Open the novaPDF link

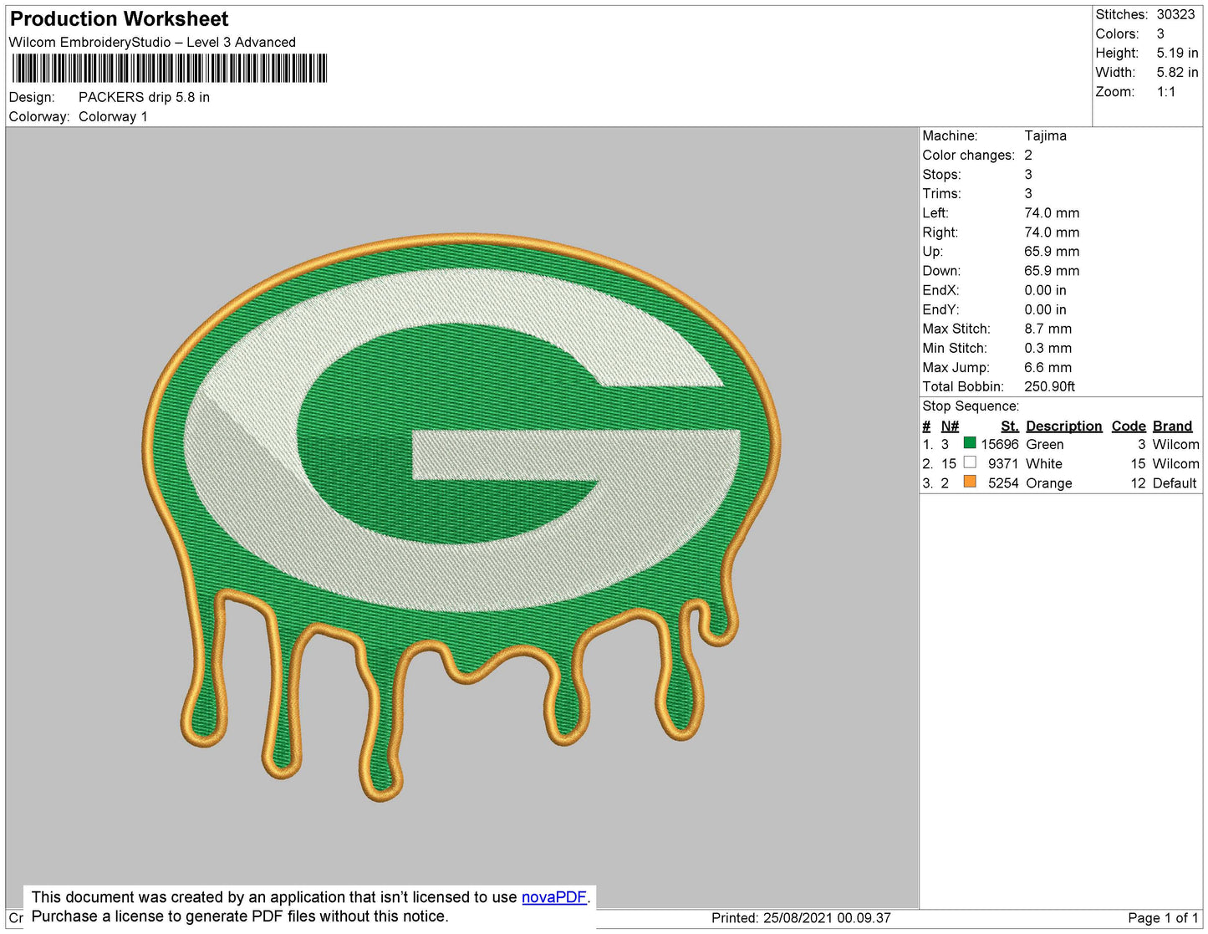[554, 897]
